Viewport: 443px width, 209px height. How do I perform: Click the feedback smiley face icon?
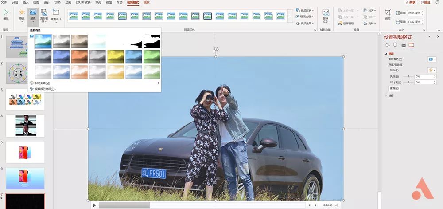[x=438, y=2]
